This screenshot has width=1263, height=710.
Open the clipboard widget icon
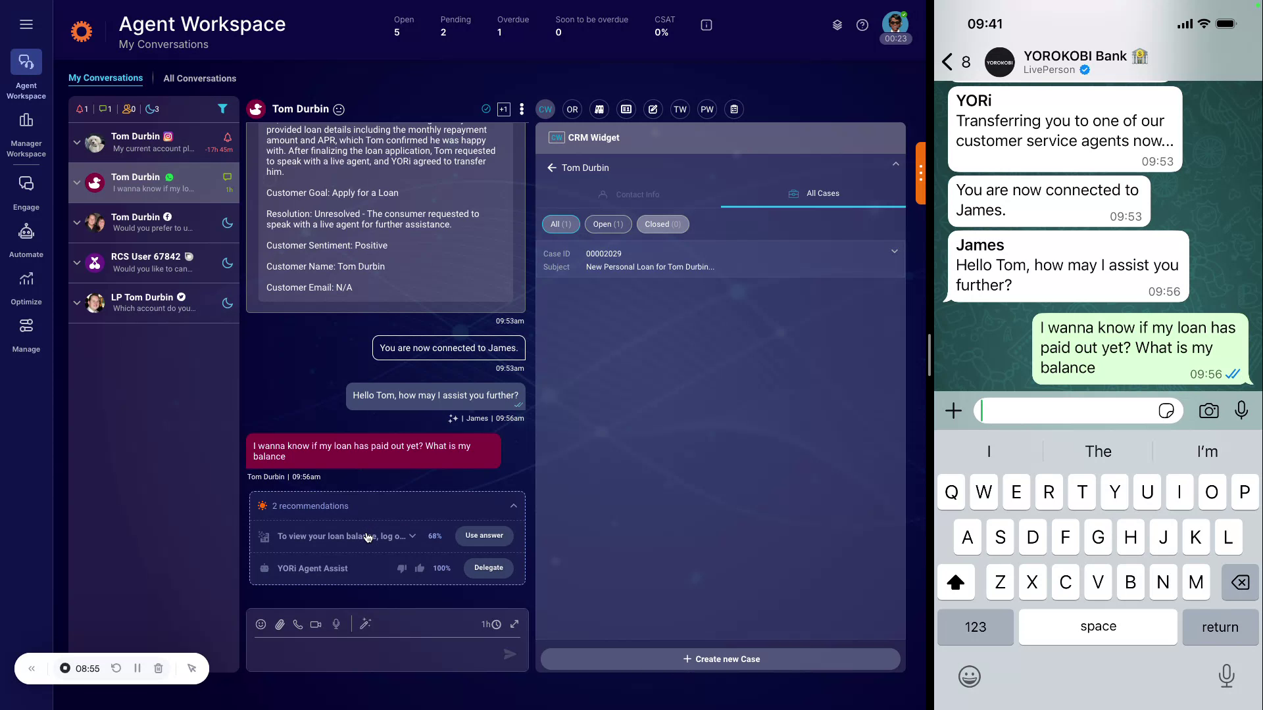point(733,109)
